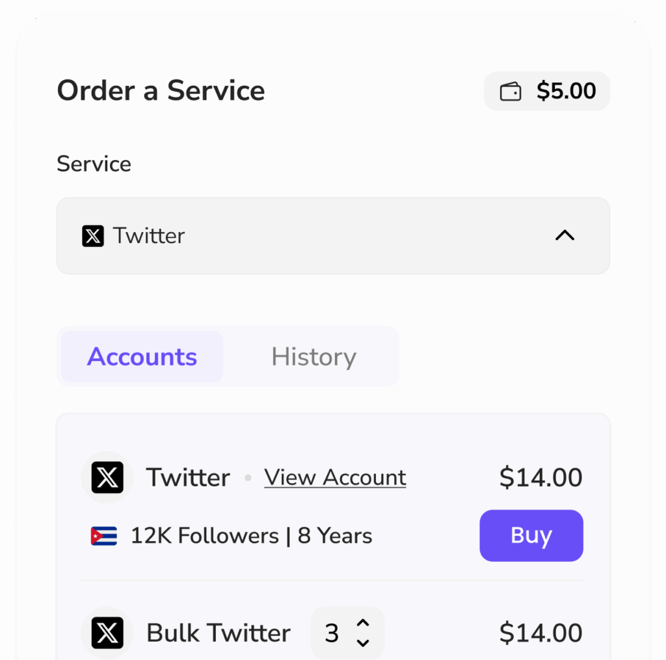Decrease Bulk Twitter quantity with down arrow
Screen dimensions: 666x660
363,643
